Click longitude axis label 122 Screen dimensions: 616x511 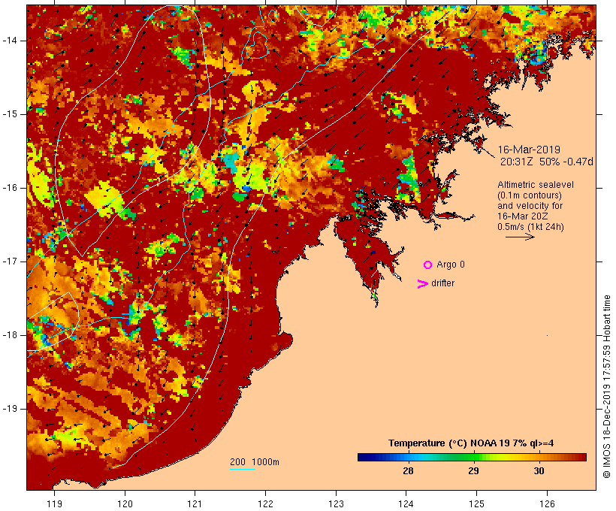(x=265, y=503)
